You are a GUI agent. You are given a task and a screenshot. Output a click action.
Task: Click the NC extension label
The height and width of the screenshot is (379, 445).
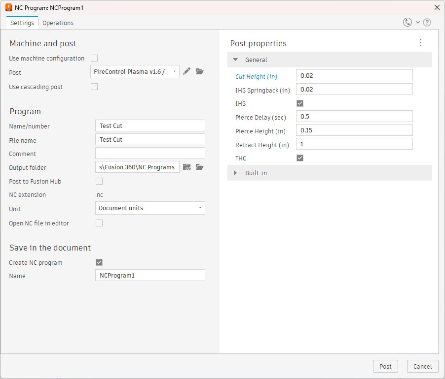(x=28, y=195)
